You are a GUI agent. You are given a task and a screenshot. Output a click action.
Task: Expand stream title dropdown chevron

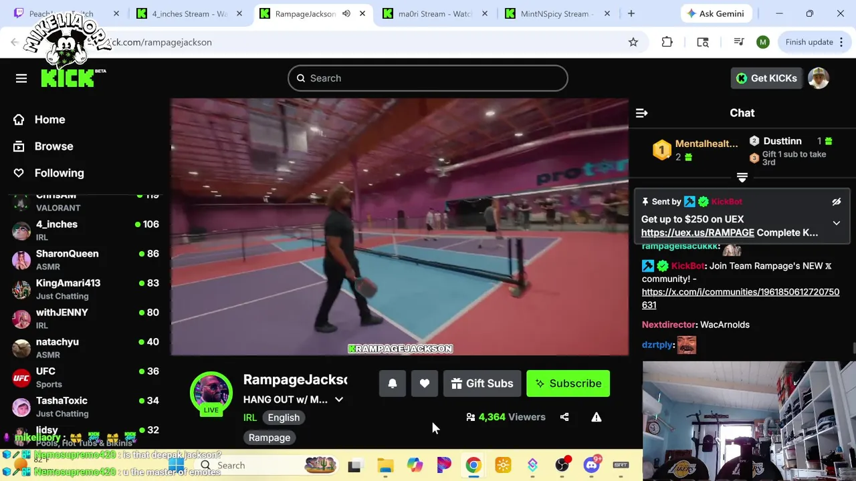(x=339, y=399)
